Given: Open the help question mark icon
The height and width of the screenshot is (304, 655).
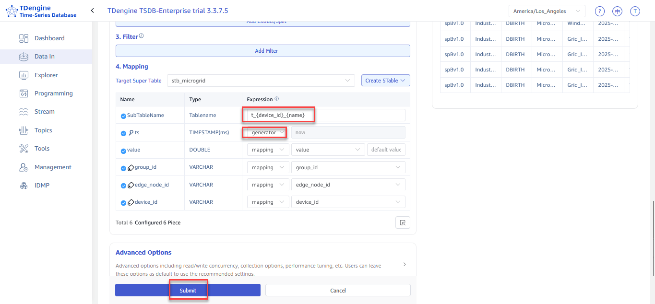Looking at the screenshot, I should pos(599,12).
